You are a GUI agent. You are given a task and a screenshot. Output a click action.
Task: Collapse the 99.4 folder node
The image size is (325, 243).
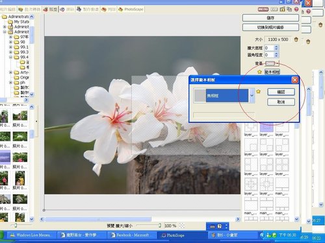(10, 57)
